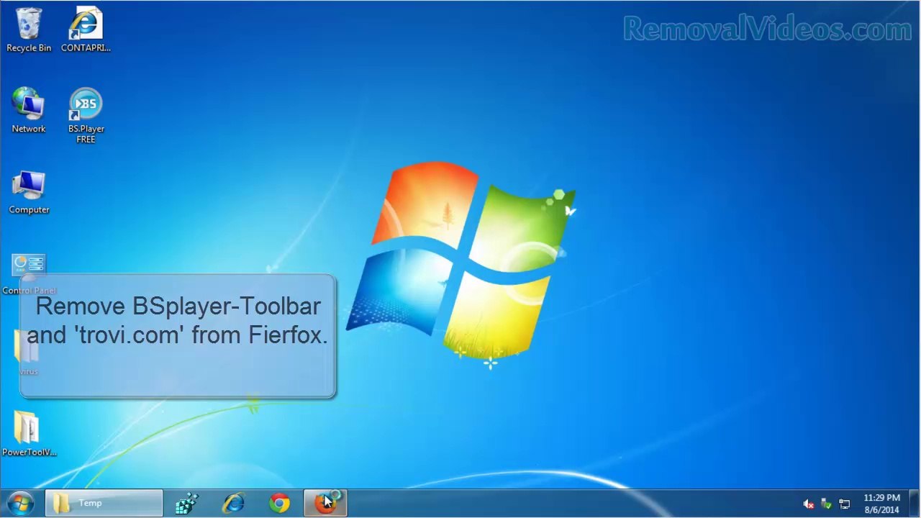This screenshot has height=518, width=921.
Task: Open the Windows Start menu
Action: [x=19, y=503]
